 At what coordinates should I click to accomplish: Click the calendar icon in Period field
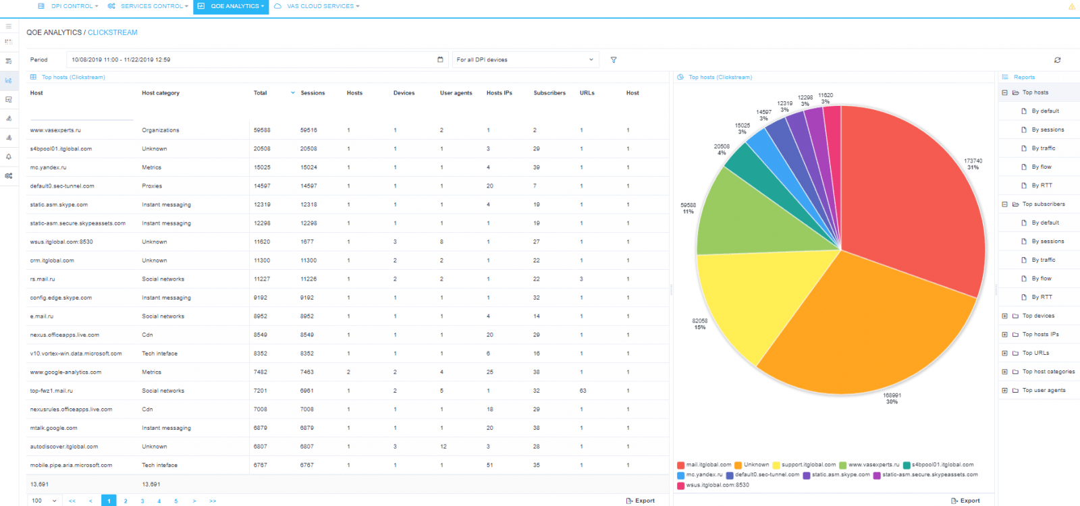pyautogui.click(x=440, y=59)
